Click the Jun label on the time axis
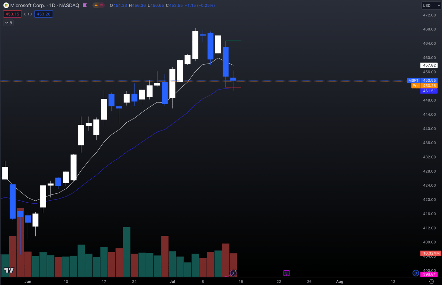Viewport: 442px width, 285px height. coord(28,282)
